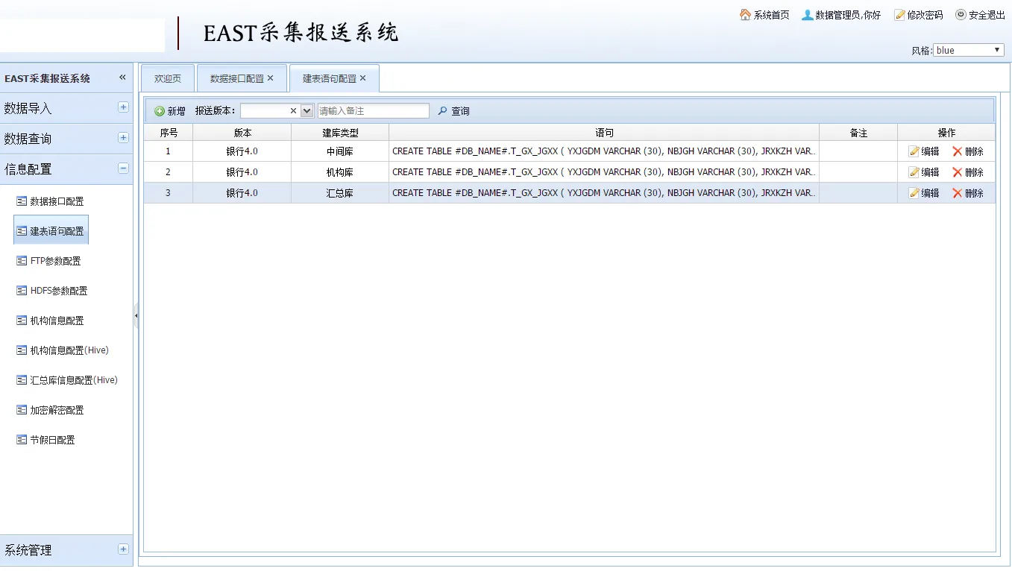Expand the 系统管理 section

[123, 549]
